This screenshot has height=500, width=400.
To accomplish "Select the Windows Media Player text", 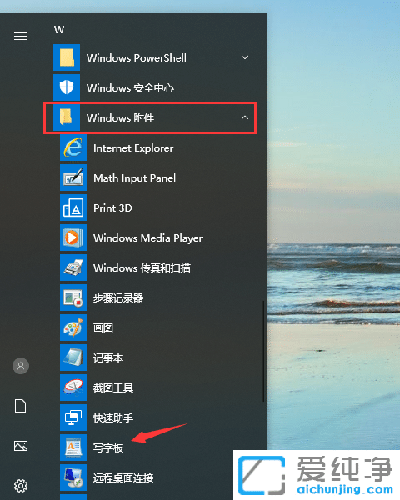I will click(x=148, y=238).
